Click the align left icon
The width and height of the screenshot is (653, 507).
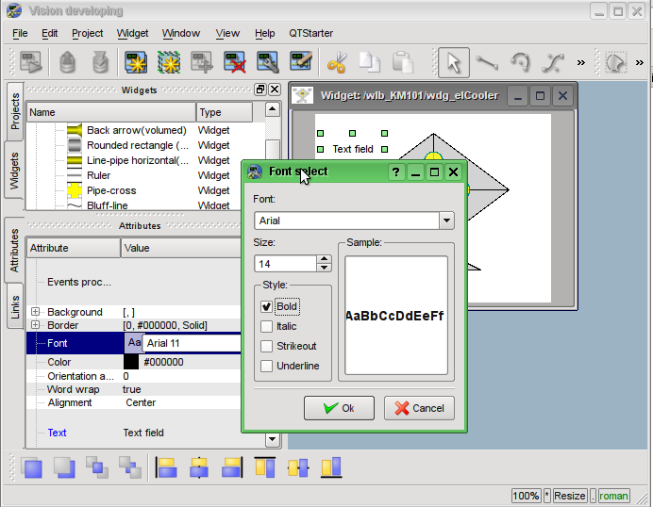point(167,467)
